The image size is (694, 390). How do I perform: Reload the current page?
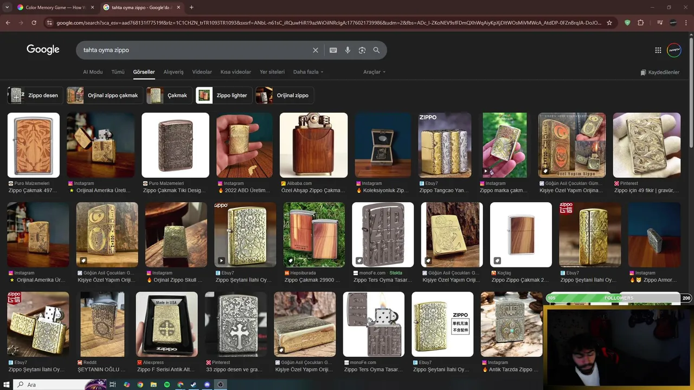coord(34,23)
